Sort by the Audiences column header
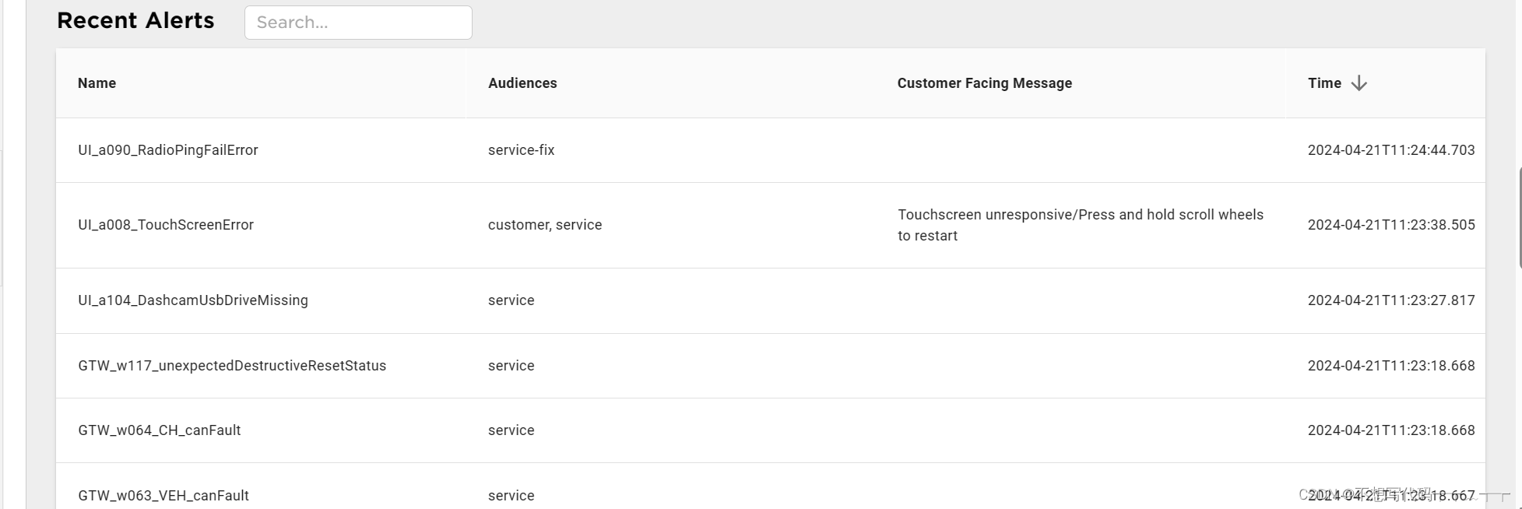This screenshot has height=509, width=1522. point(522,83)
